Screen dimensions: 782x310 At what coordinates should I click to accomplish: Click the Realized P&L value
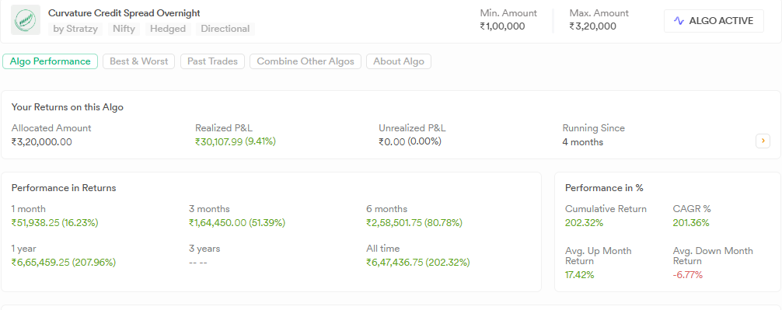click(x=236, y=141)
